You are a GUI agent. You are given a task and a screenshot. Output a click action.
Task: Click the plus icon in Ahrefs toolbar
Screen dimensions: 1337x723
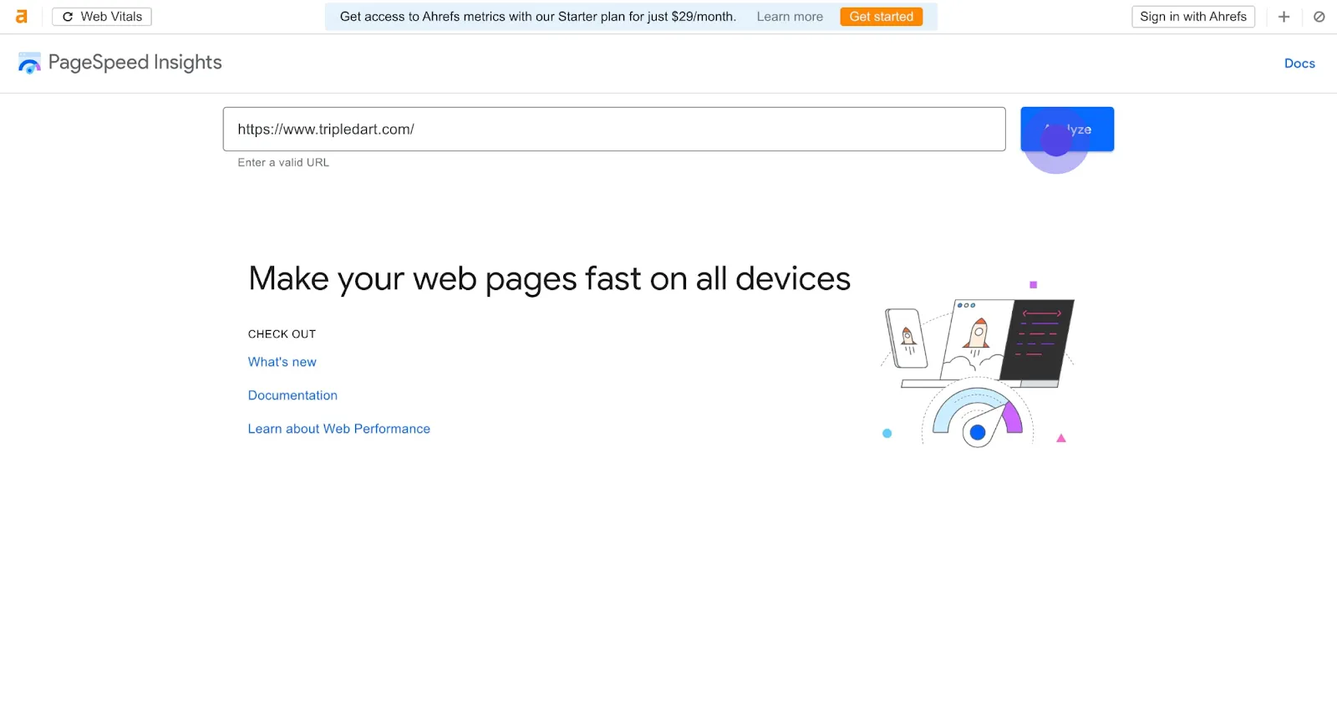1284,17
